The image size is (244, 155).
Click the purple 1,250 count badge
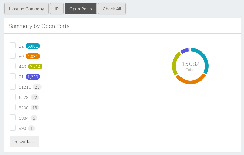point(33,77)
